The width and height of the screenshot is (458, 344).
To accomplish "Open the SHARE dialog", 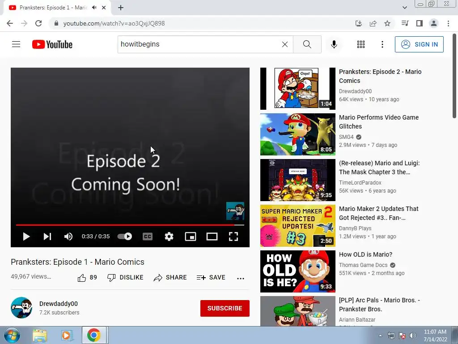I will [x=170, y=277].
